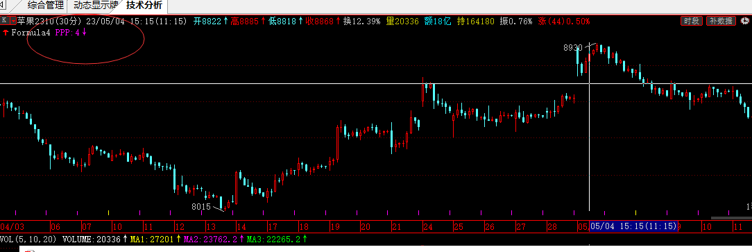Click the red arrow beside Formula4
This screenshot has width=752, height=252.
coord(5,33)
